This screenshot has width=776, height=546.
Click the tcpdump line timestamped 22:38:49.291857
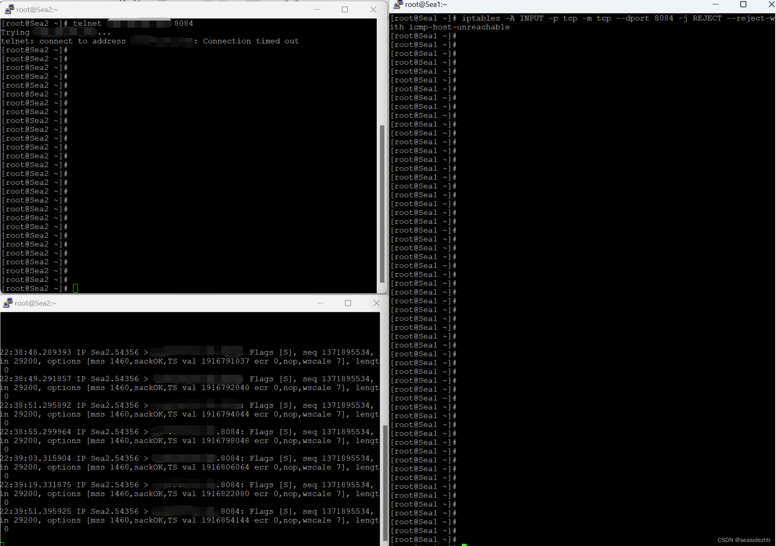pyautogui.click(x=187, y=379)
